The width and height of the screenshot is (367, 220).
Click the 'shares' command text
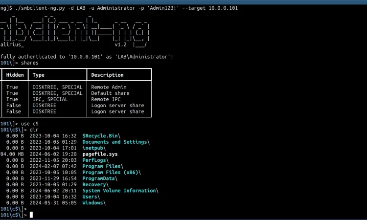click(30, 63)
